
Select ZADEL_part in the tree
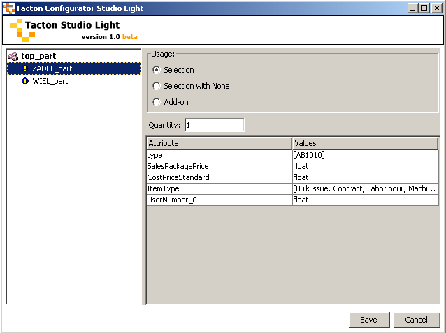point(73,68)
